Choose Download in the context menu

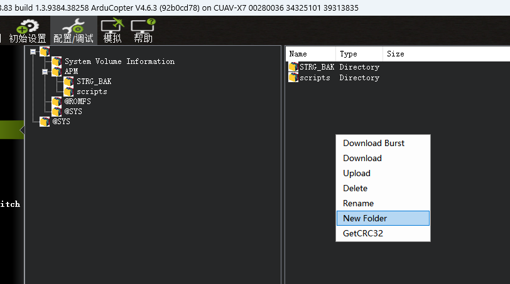(x=362, y=158)
